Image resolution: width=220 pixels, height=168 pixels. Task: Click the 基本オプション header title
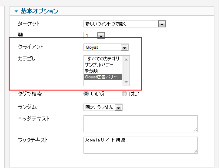[40, 11]
